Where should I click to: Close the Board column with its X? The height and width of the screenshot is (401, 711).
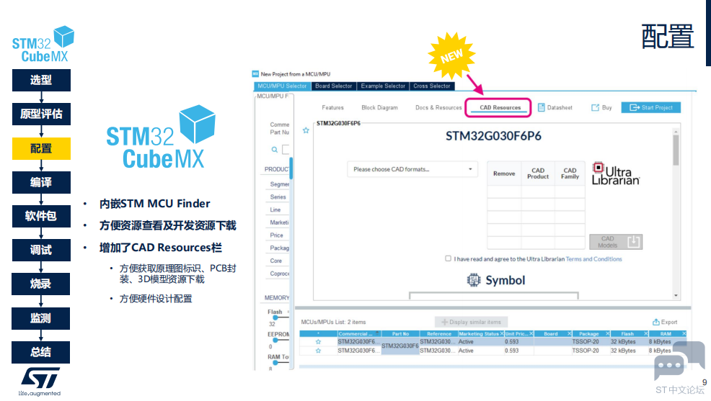point(569,333)
